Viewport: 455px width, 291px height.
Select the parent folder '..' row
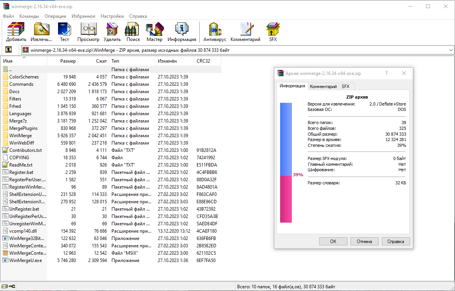[111, 70]
